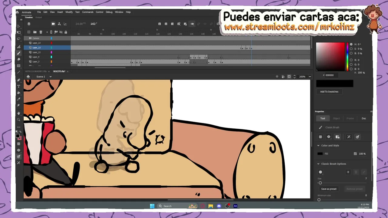Open the Properties panel options menu
This screenshot has height=218, width=388.
[371, 111]
